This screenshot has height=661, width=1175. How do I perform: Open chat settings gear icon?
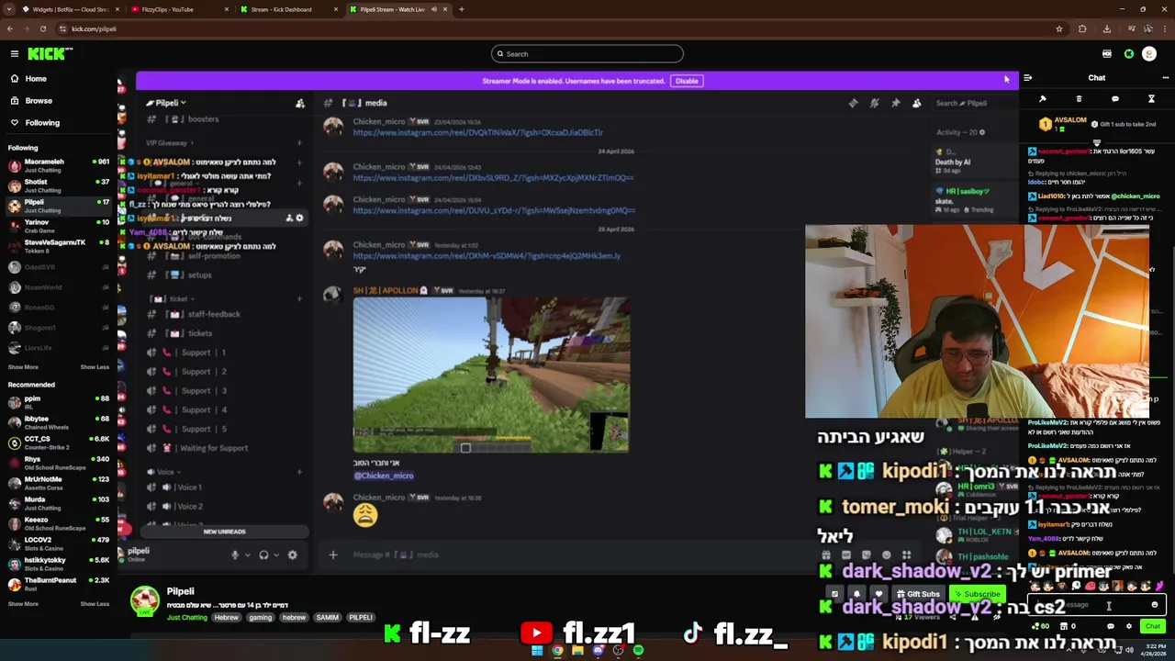tap(1129, 627)
